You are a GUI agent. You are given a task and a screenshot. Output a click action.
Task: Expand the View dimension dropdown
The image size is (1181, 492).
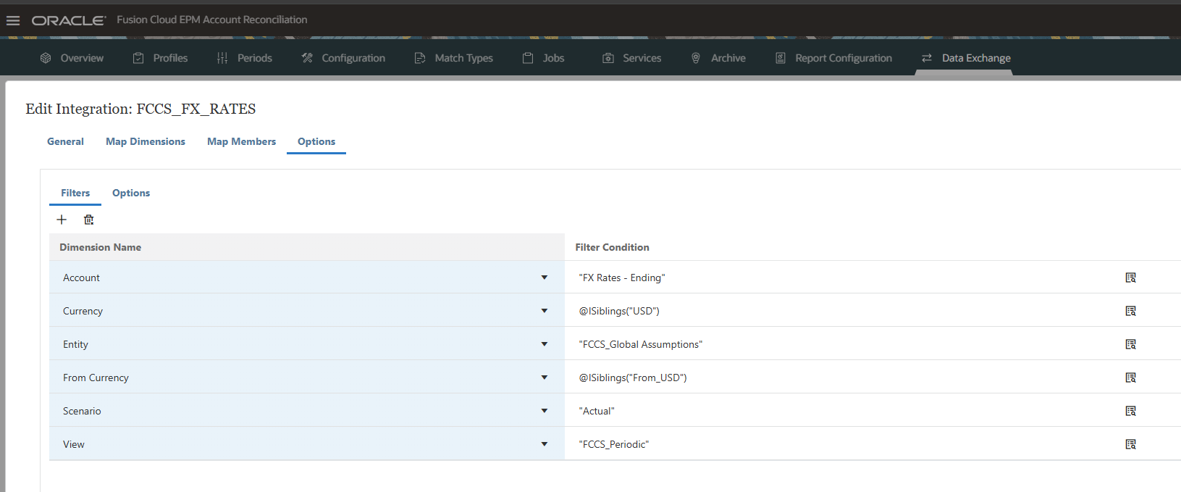tap(545, 444)
